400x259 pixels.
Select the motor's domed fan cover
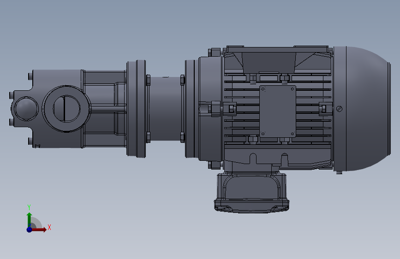(x=362, y=109)
